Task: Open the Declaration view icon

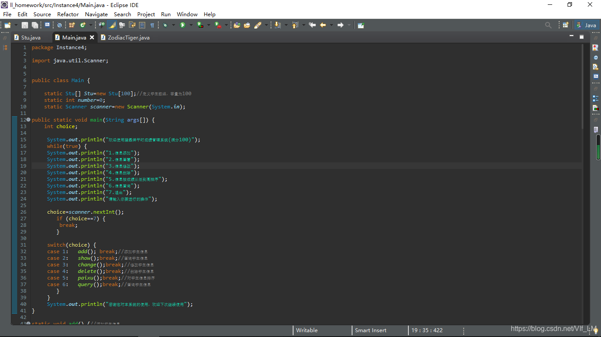Action: (596, 67)
